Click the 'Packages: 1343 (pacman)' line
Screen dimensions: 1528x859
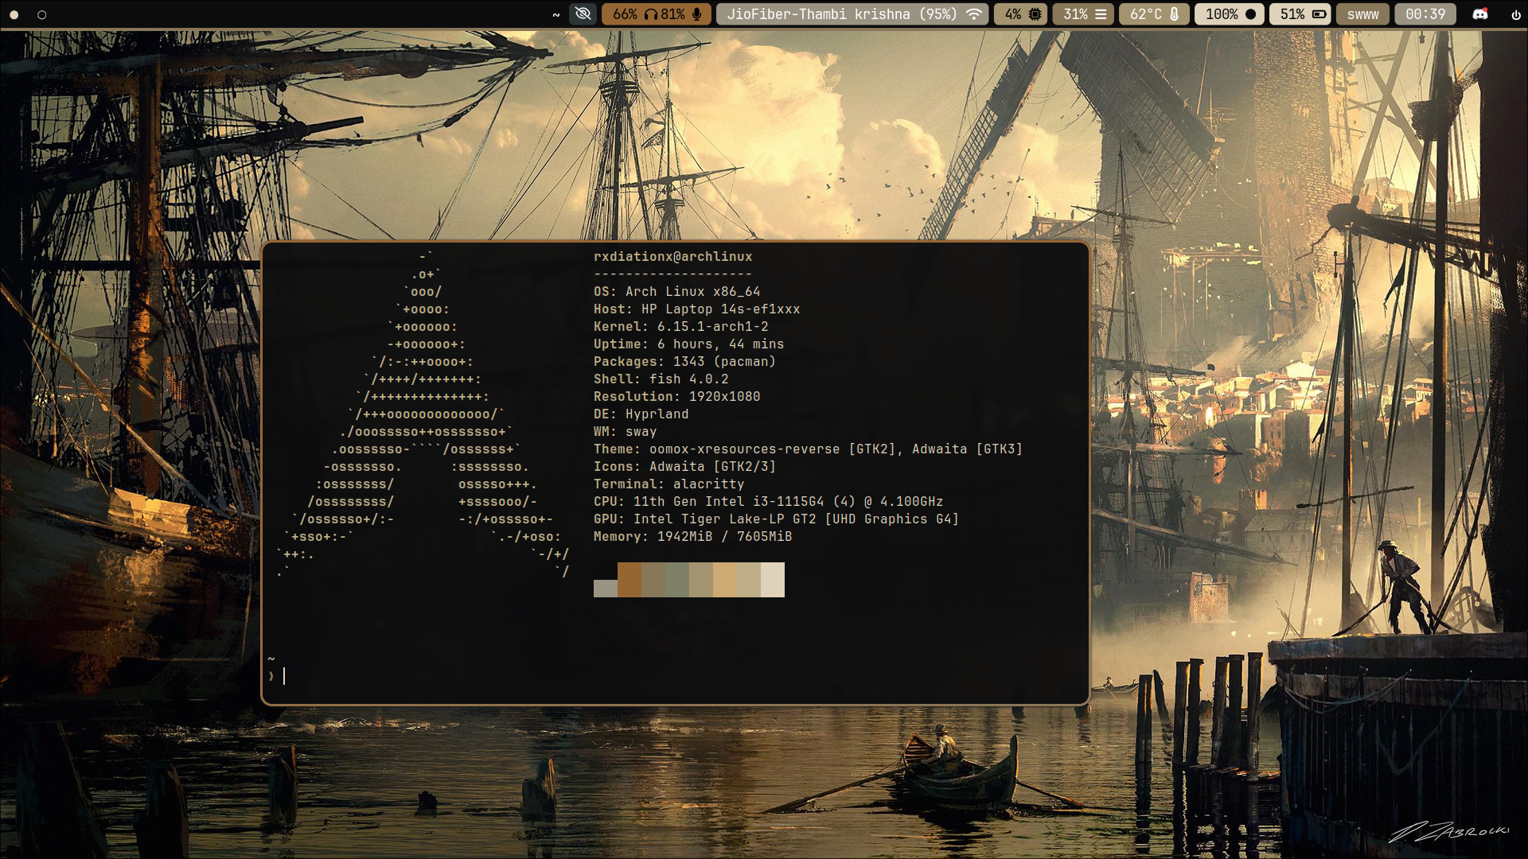click(x=684, y=361)
